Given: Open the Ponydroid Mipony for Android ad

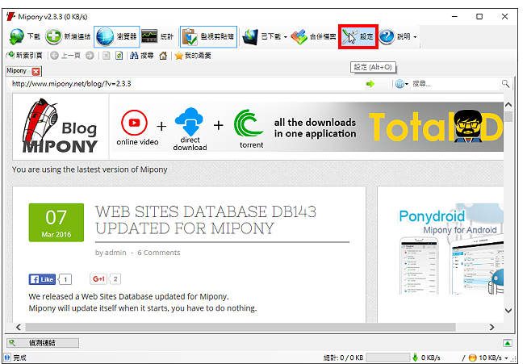Looking at the screenshot, I should (450, 249).
